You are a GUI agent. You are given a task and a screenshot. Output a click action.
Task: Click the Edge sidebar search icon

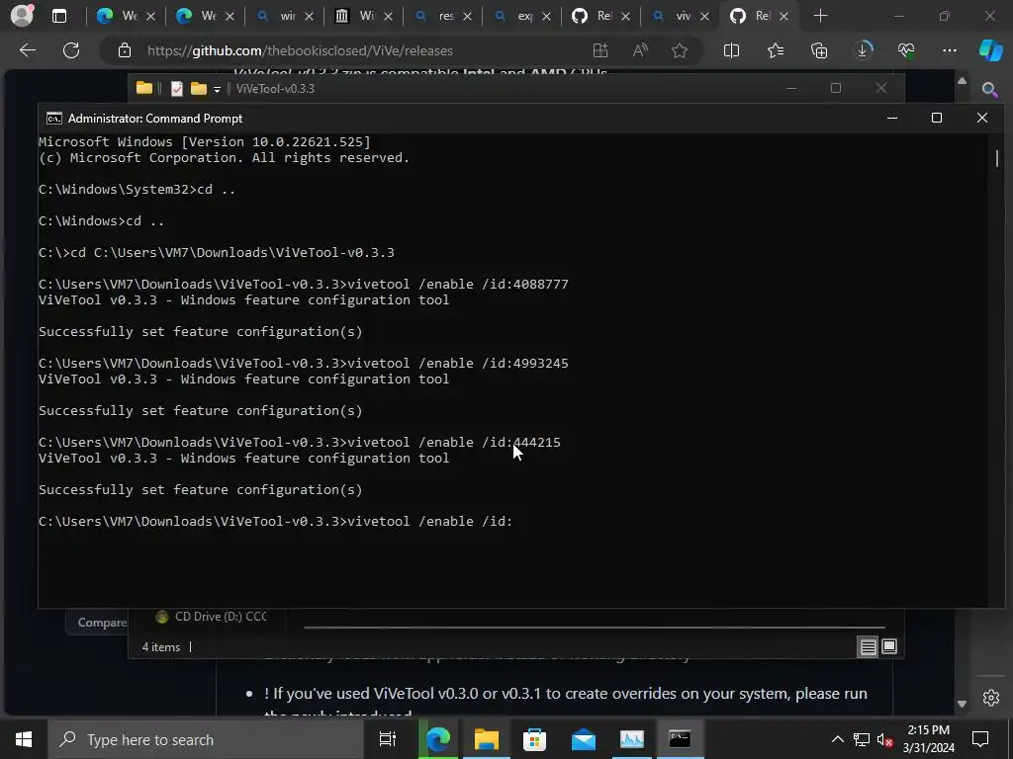(989, 90)
